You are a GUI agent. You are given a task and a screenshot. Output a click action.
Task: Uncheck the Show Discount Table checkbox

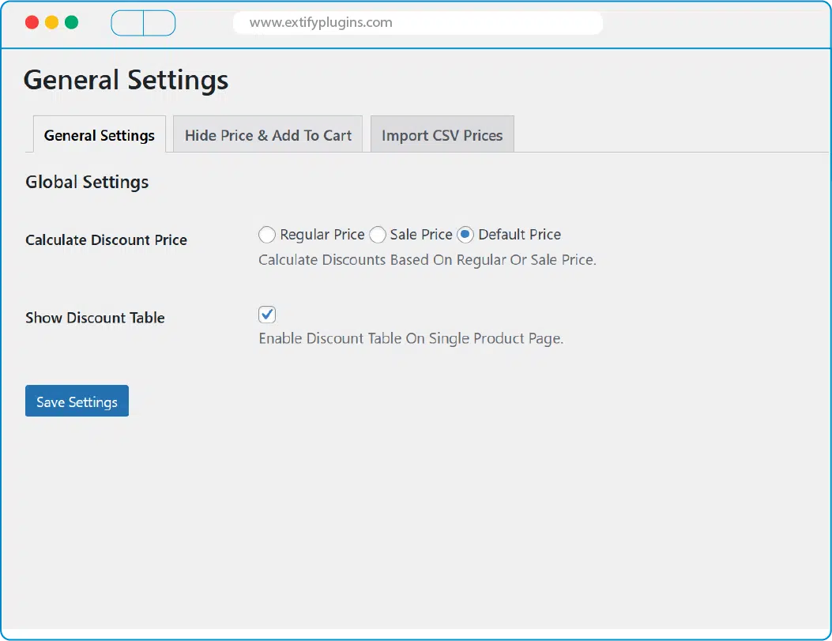pos(267,315)
